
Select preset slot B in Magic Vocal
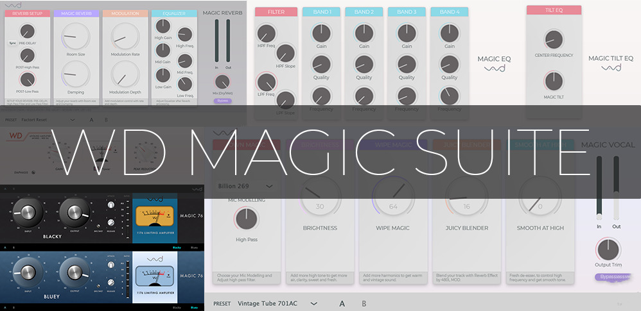point(364,303)
